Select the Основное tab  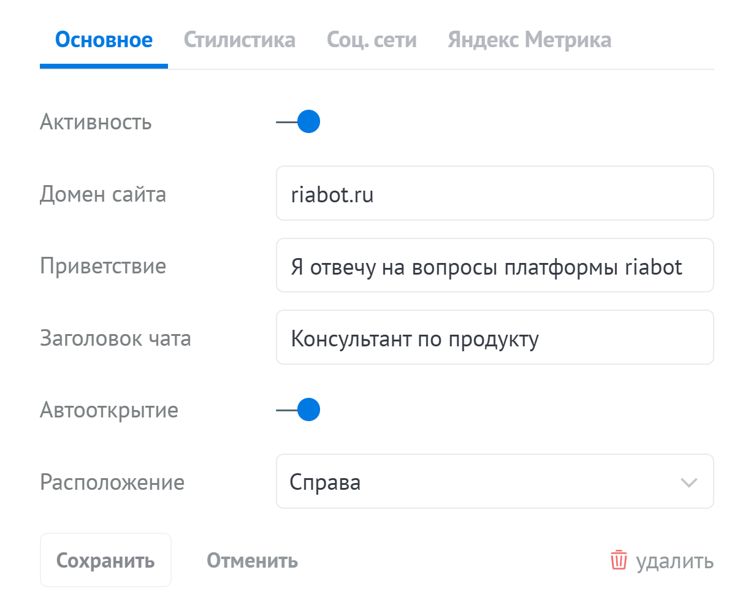click(104, 39)
